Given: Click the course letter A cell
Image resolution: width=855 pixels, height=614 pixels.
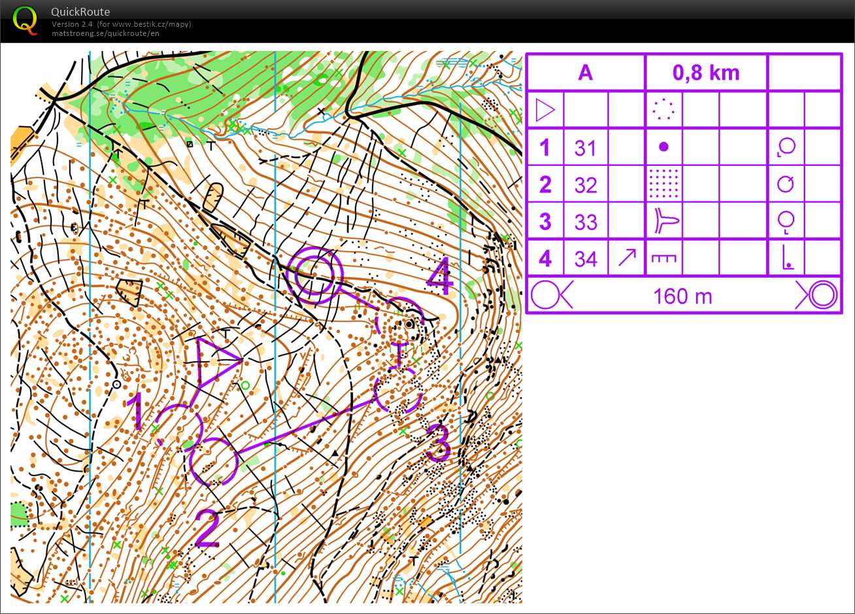Looking at the screenshot, I should [586, 73].
